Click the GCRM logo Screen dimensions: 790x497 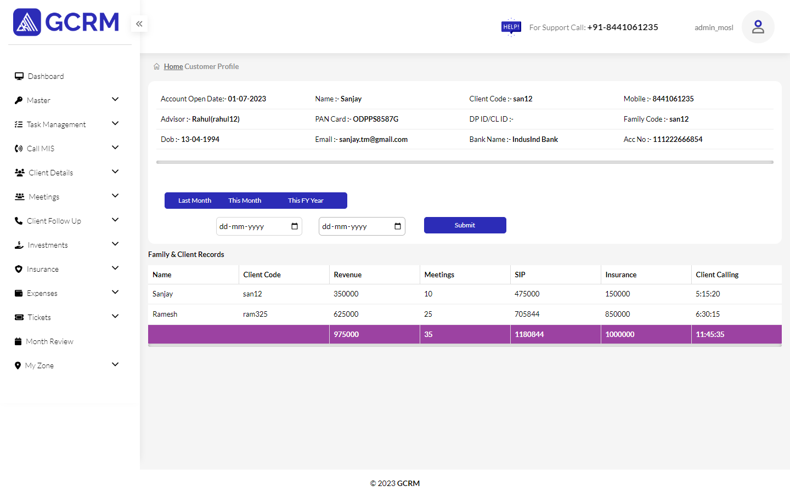(x=66, y=22)
